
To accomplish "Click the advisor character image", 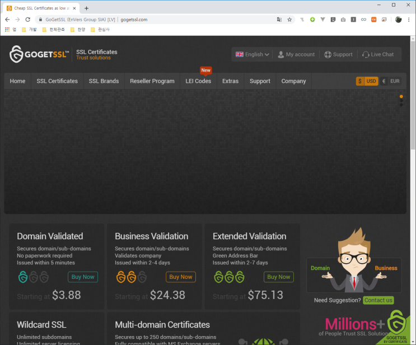I will [x=354, y=260].
